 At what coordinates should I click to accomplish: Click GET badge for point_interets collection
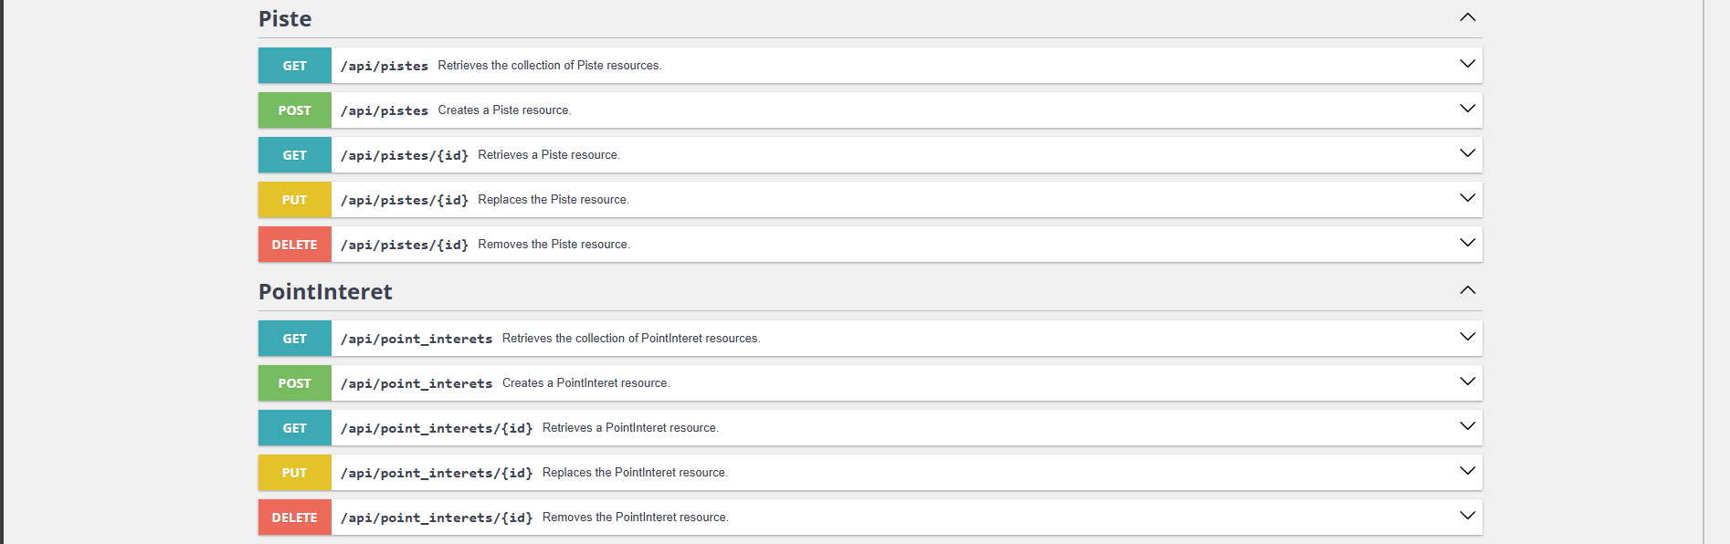[294, 339]
